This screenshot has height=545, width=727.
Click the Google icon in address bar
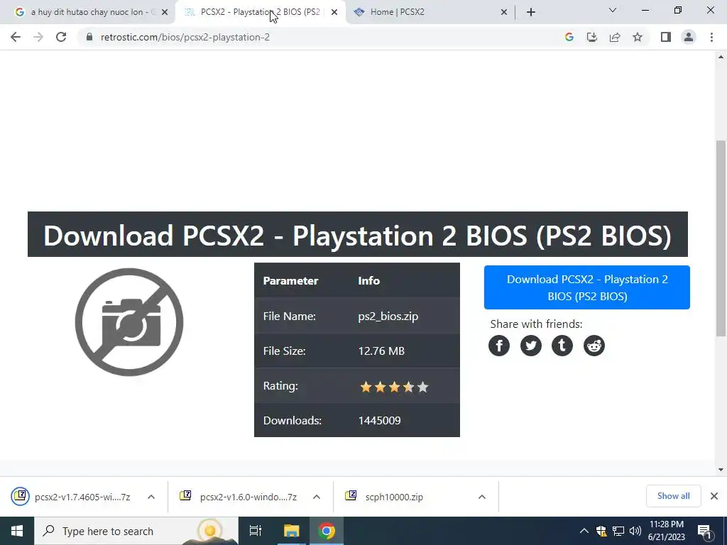click(569, 37)
